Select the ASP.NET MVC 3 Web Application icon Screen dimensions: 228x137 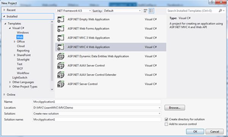[61, 38]
